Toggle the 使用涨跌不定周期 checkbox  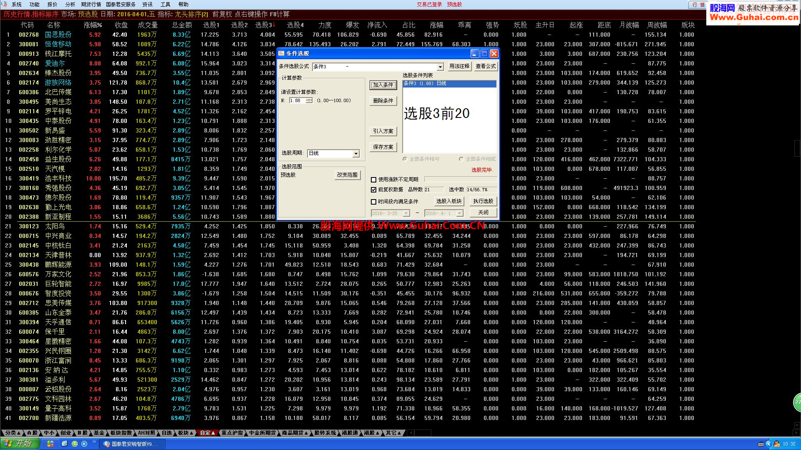(373, 180)
